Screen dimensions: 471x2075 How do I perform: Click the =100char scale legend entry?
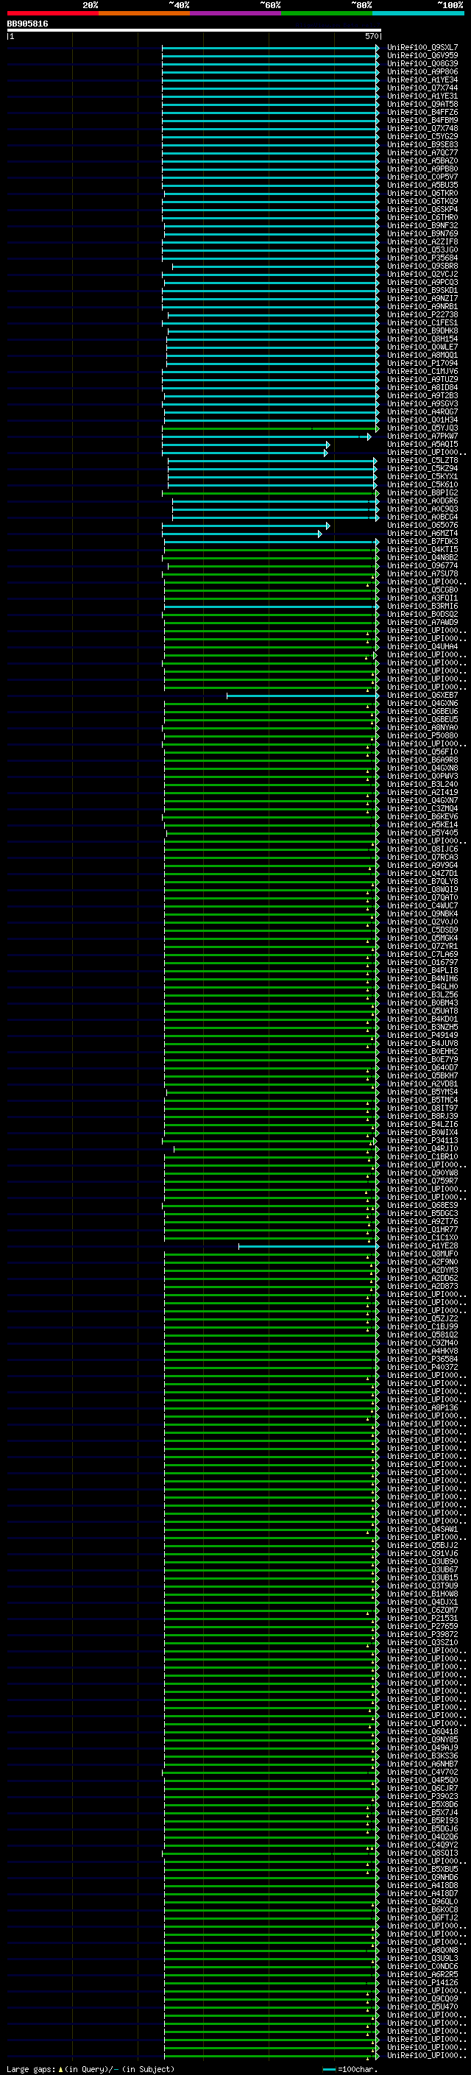(x=350, y=2069)
